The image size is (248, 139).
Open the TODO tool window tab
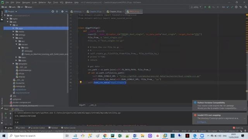(x=21, y=128)
